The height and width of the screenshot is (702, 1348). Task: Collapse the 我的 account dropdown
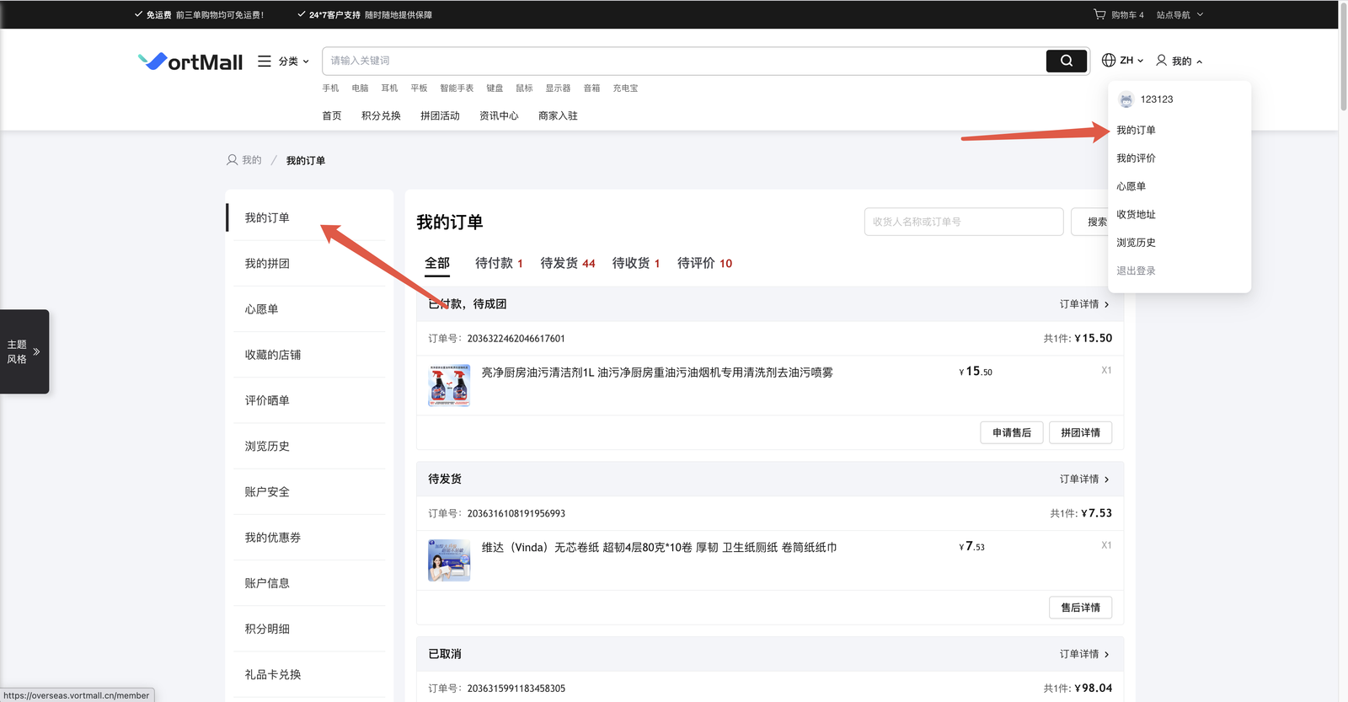1179,61
